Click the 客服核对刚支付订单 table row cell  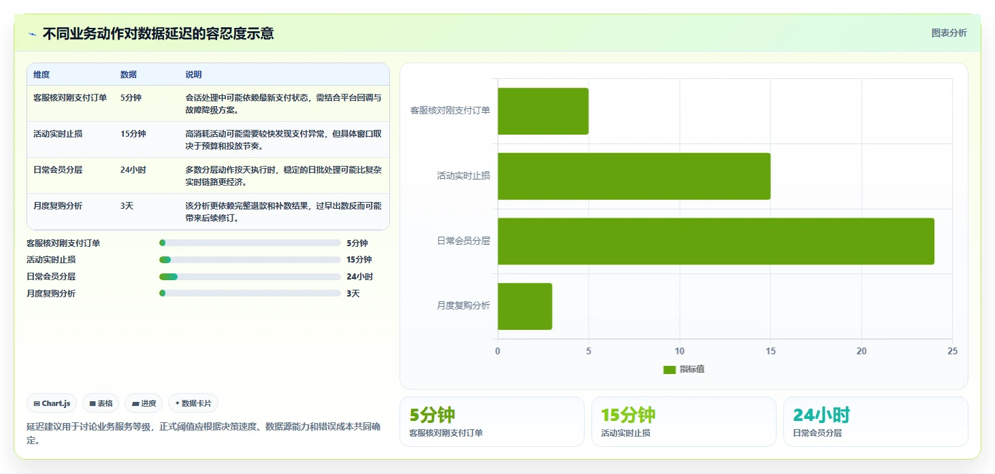coord(70,98)
